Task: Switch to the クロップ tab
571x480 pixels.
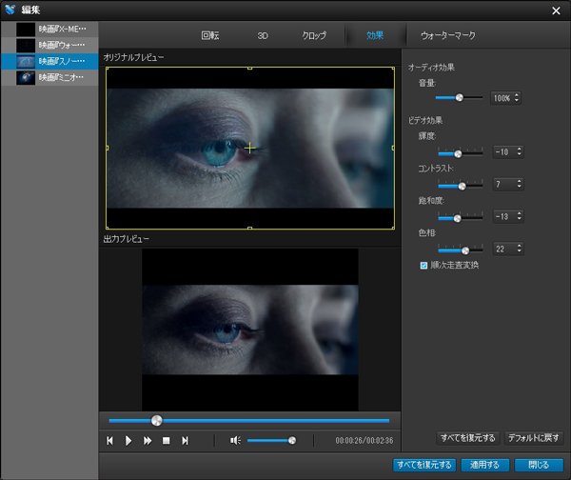Action: click(313, 35)
